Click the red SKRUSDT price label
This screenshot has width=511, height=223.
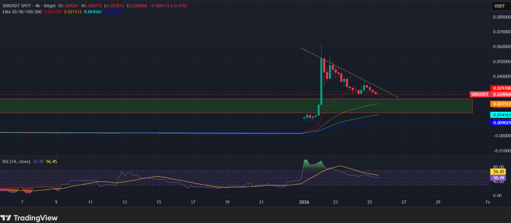tap(479, 94)
